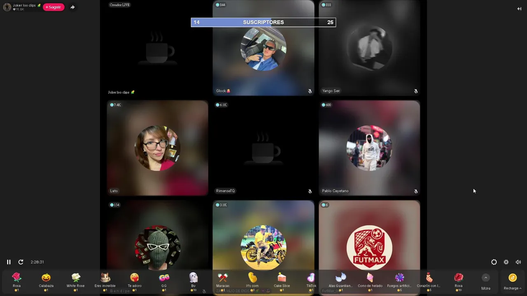Send the Fuegos artificiales gift
527x296 pixels.
[x=399, y=282]
